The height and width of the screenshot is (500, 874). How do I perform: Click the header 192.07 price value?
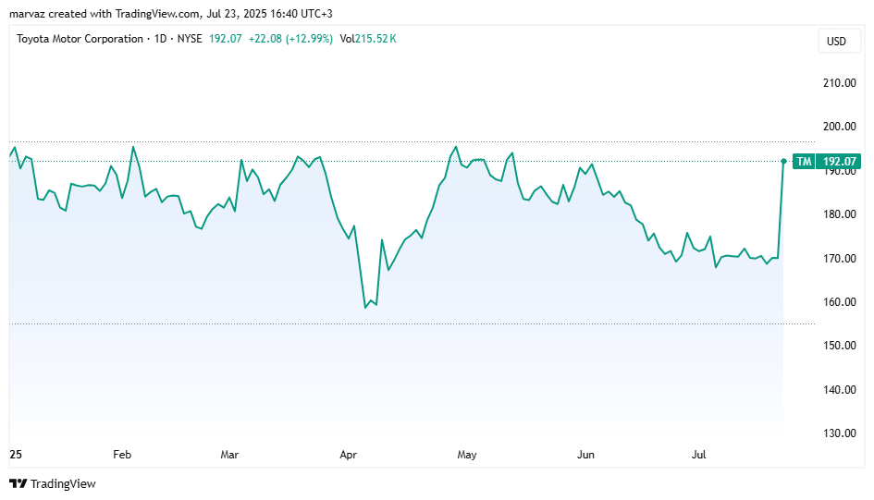[225, 39]
